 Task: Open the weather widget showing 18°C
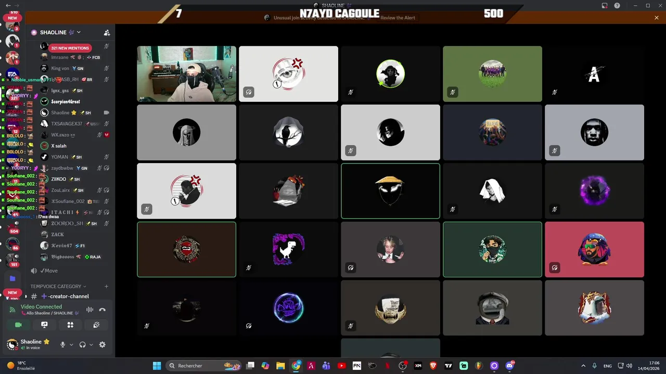pos(21,366)
